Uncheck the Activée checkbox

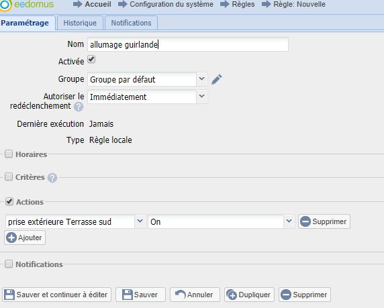tap(91, 60)
